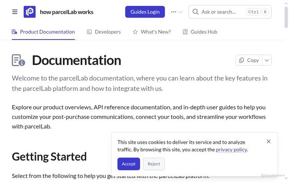Click the magnifying glass search icon
This screenshot has width=289, height=182.
coord(196,12)
